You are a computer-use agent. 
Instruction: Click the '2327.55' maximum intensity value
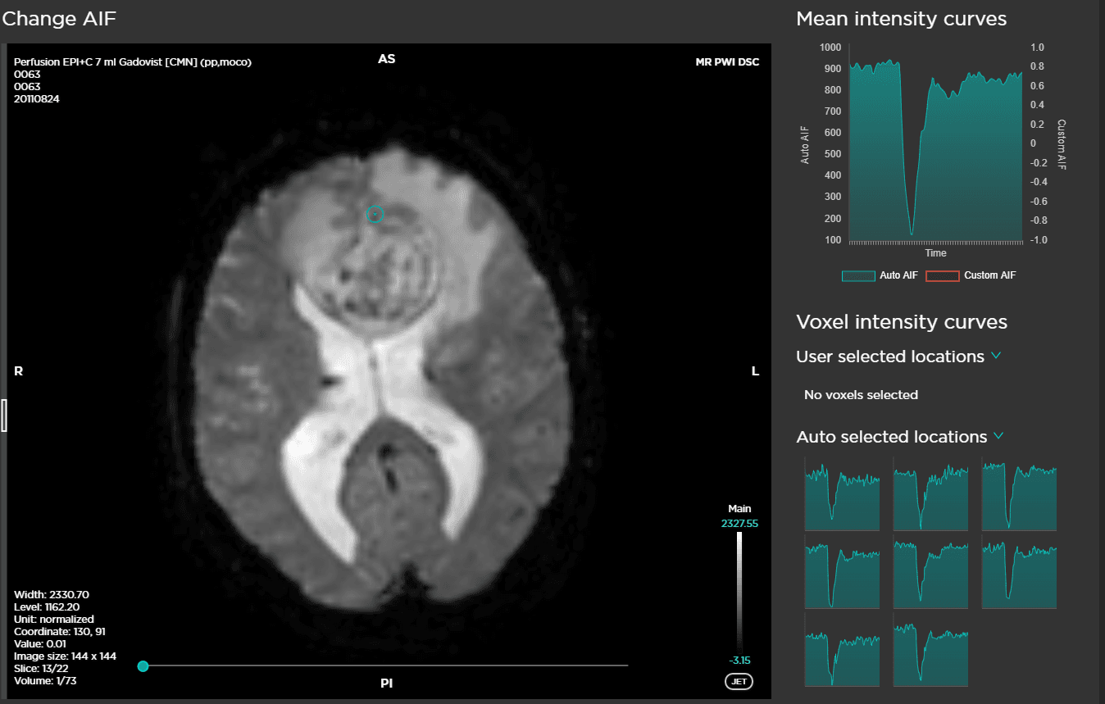(x=739, y=523)
